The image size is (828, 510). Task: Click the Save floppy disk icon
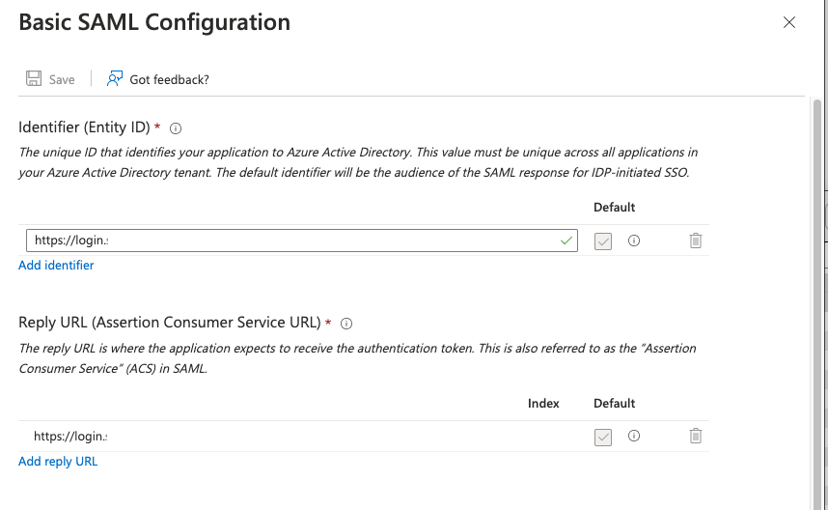pos(34,79)
